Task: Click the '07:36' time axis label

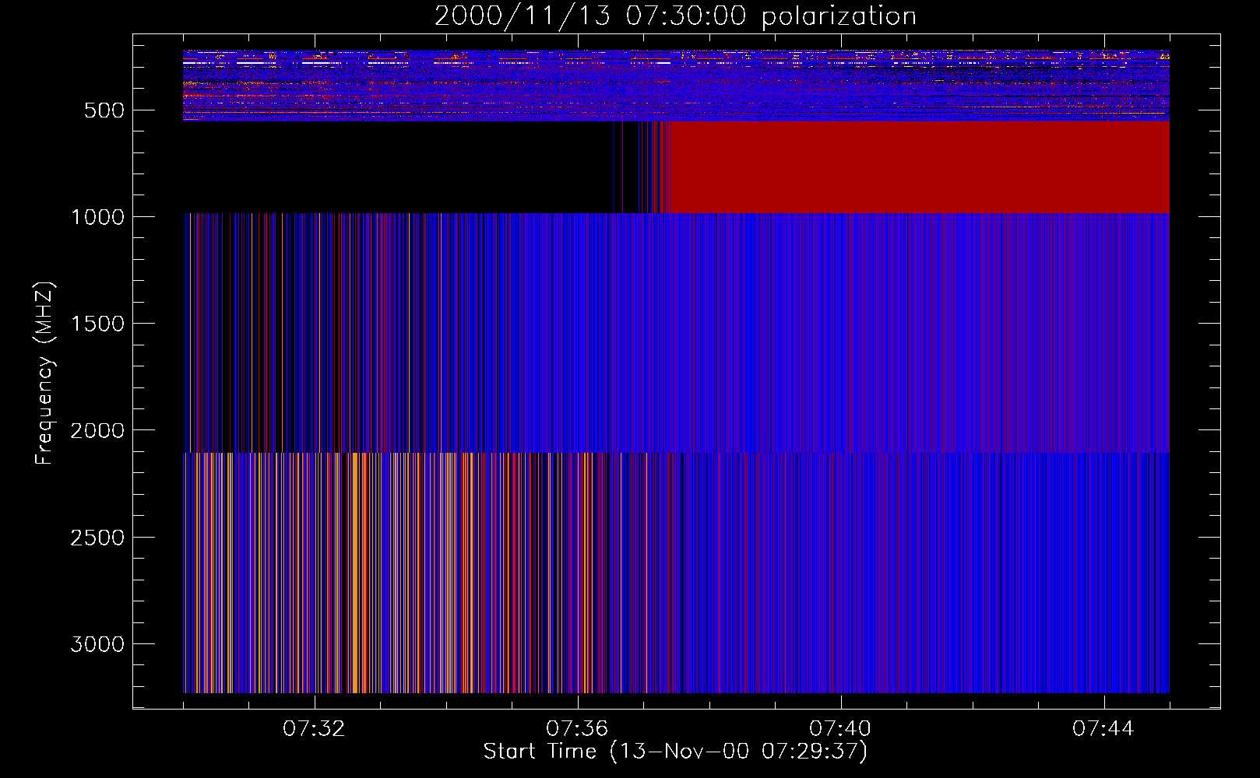Action: pyautogui.click(x=577, y=729)
